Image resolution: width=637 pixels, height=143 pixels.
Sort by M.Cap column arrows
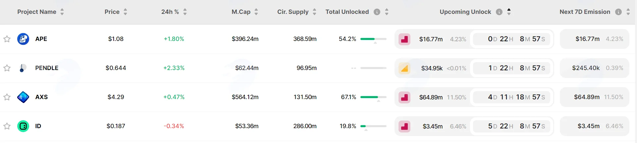(256, 12)
